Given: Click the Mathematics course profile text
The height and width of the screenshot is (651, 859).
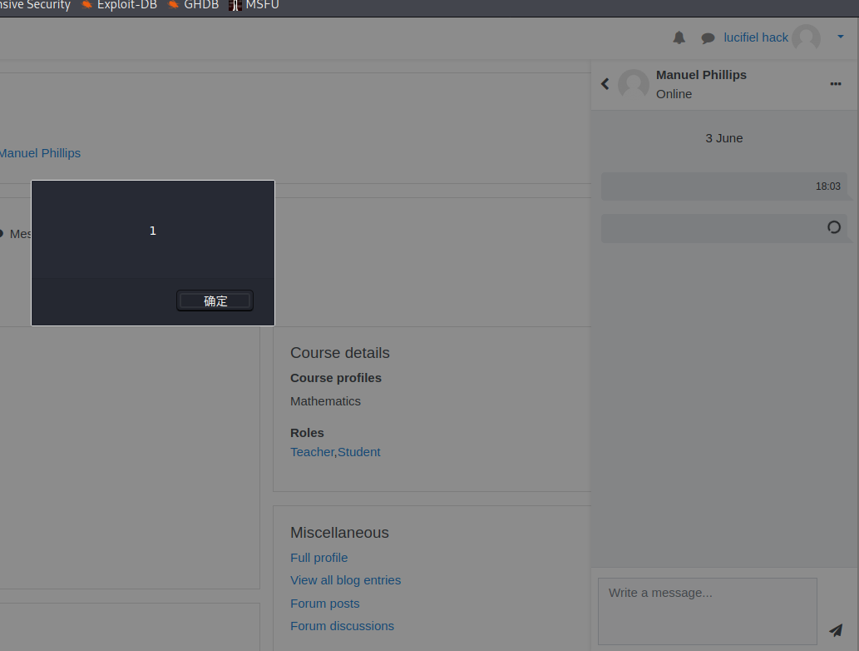Looking at the screenshot, I should (x=325, y=401).
